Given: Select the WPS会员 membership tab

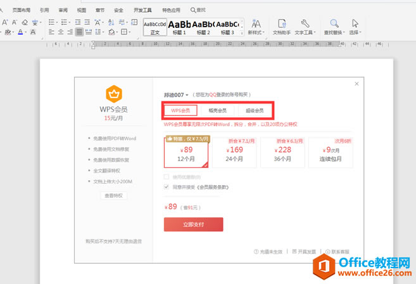Looking at the screenshot, I should (180, 110).
